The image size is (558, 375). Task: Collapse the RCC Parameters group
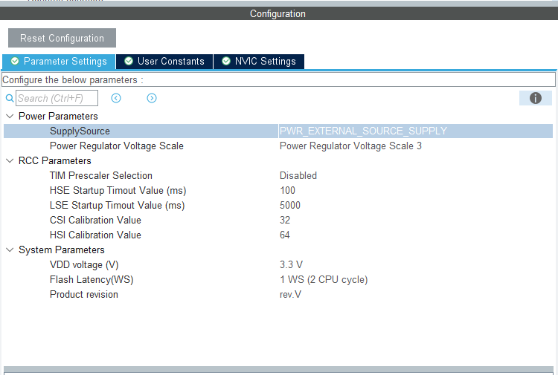[x=9, y=161]
